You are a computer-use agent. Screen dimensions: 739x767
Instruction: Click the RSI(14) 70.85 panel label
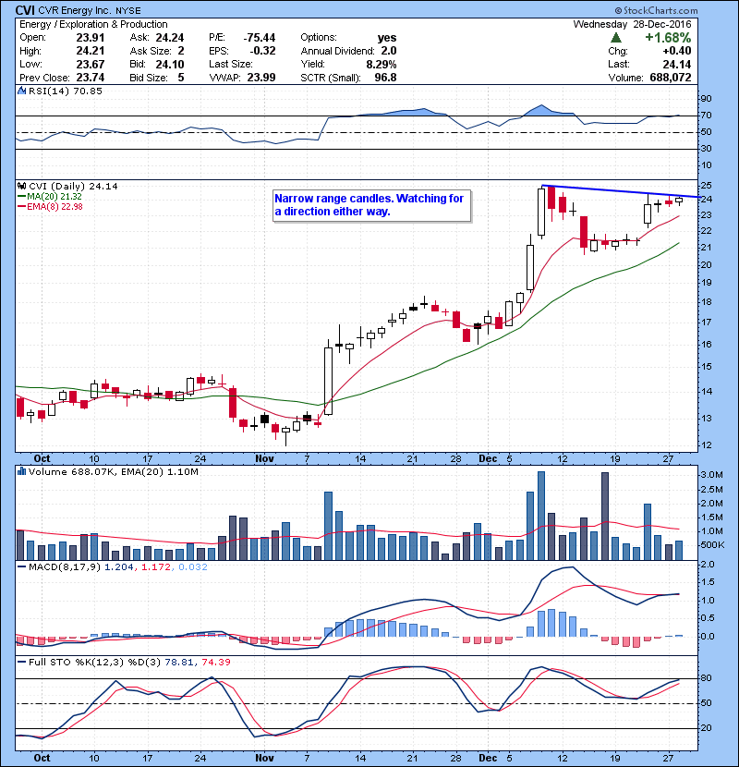point(65,91)
